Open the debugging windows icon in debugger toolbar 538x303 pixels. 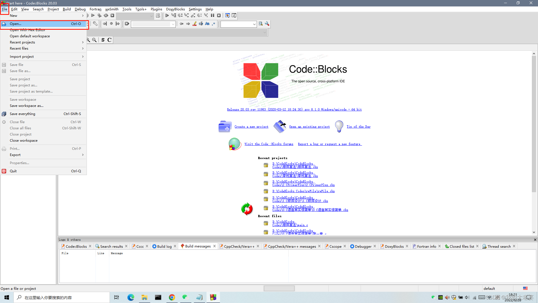point(228,15)
